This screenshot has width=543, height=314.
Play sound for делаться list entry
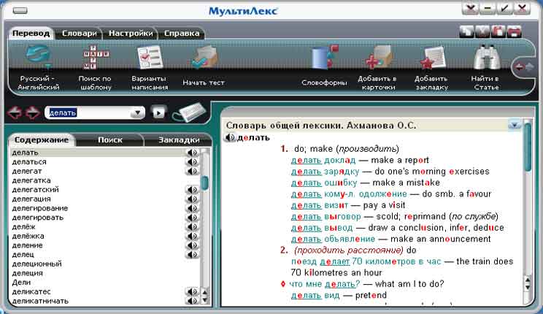(x=192, y=162)
